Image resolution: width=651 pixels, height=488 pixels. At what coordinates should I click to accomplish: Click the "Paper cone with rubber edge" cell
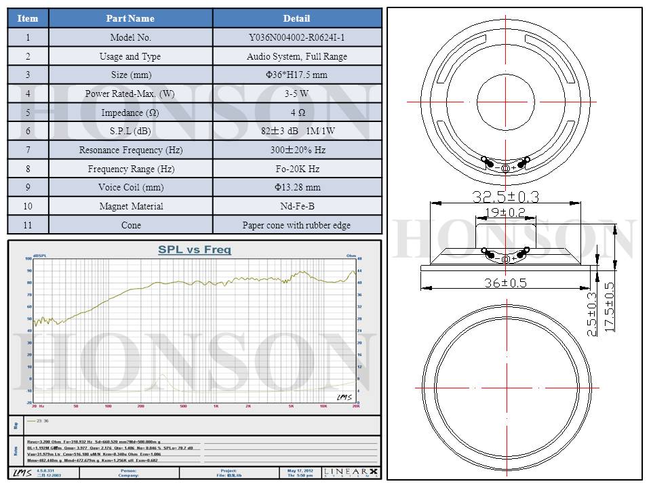[x=296, y=225]
